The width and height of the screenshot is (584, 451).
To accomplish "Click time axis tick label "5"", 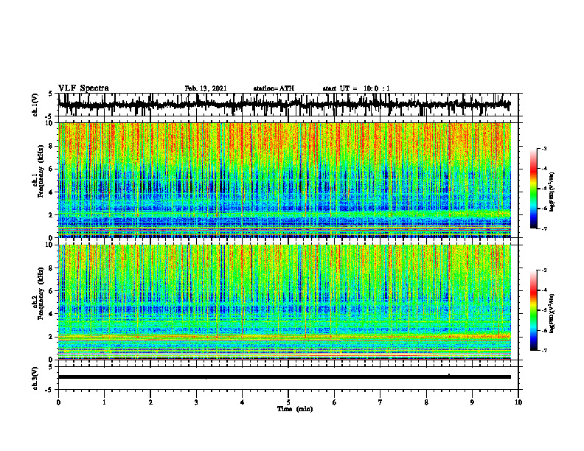I will point(288,402).
